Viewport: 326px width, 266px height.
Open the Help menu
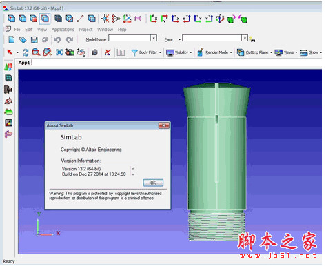(122, 30)
